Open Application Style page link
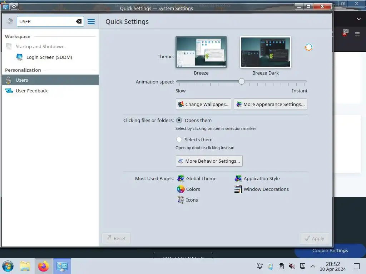Screen dimensions: 366x274 tap(262, 178)
